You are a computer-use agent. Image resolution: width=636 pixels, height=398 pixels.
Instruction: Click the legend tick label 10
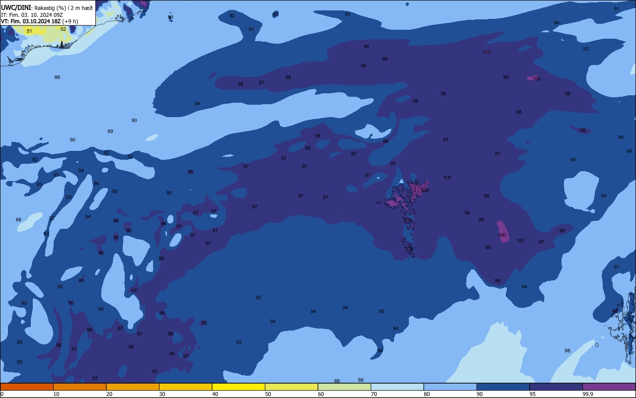(56, 394)
